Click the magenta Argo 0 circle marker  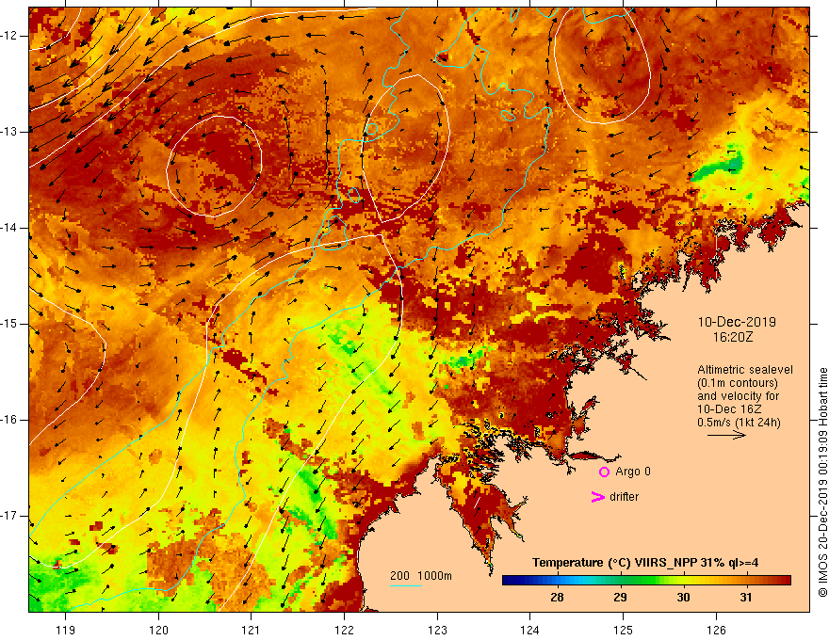(x=604, y=472)
